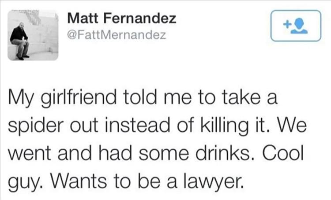Viewport: 331px width, 200px height.
Task: Click the first name "Matt" in header
Action: (81, 19)
